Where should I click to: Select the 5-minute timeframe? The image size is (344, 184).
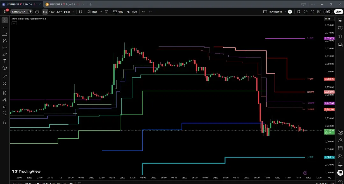(45, 12)
